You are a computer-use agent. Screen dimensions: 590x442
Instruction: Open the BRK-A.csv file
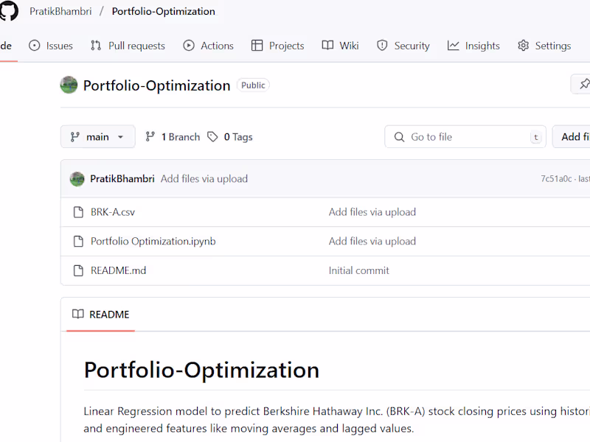pyautogui.click(x=113, y=212)
